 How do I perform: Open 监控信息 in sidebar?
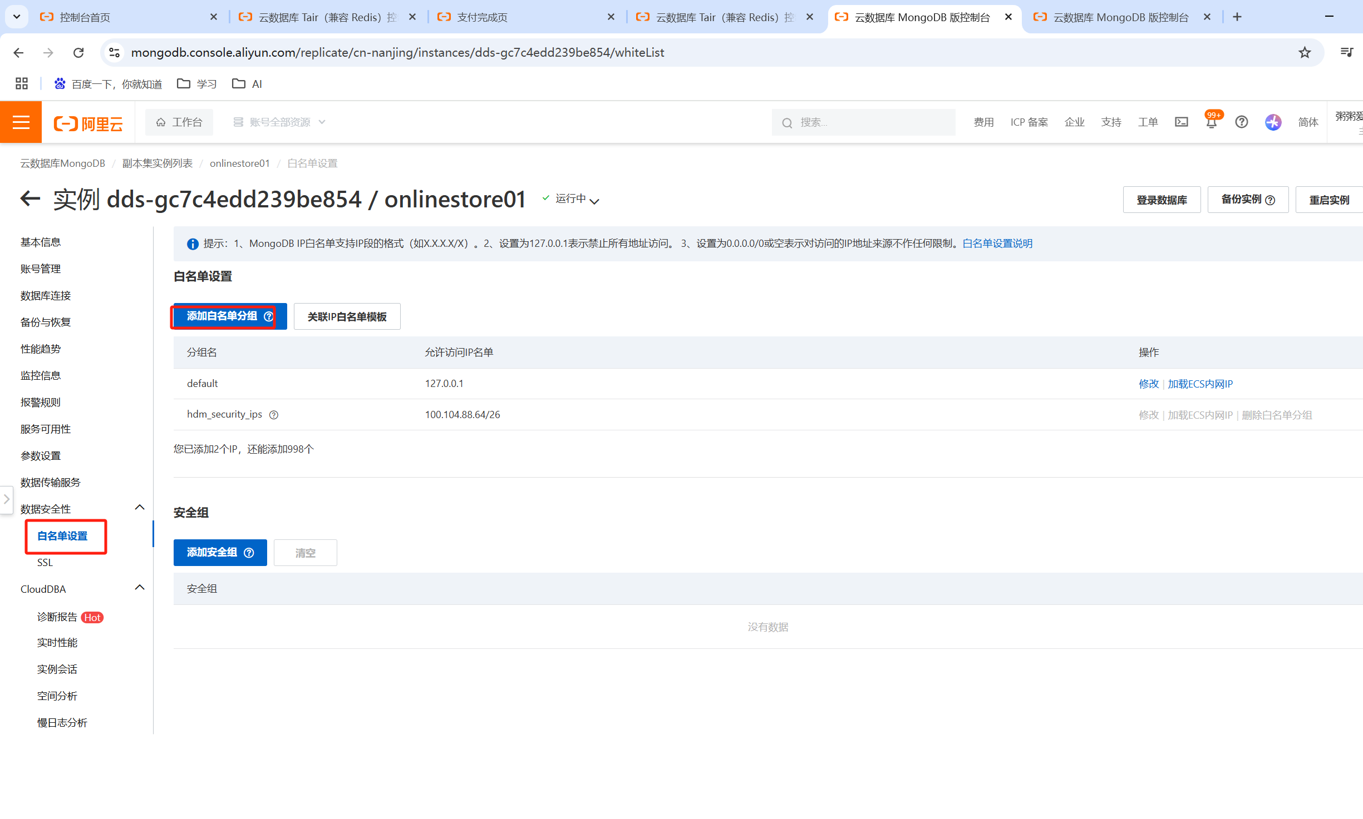[x=41, y=375]
